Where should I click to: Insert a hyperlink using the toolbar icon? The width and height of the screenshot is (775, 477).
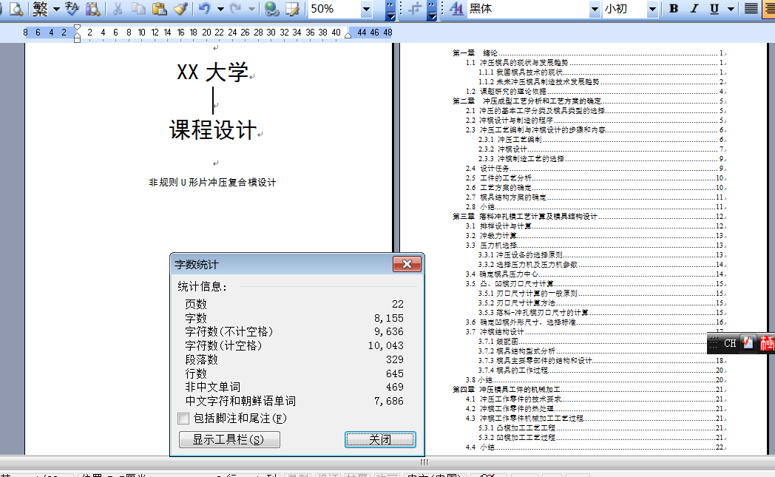tap(274, 9)
